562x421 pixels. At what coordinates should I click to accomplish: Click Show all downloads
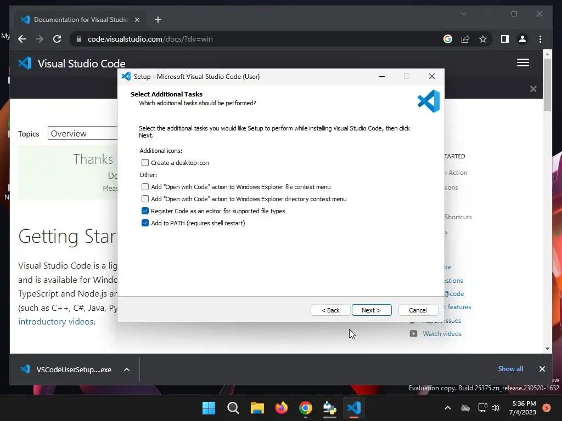[510, 369]
